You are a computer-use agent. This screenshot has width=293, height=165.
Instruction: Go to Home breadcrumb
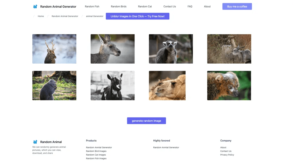[41, 16]
